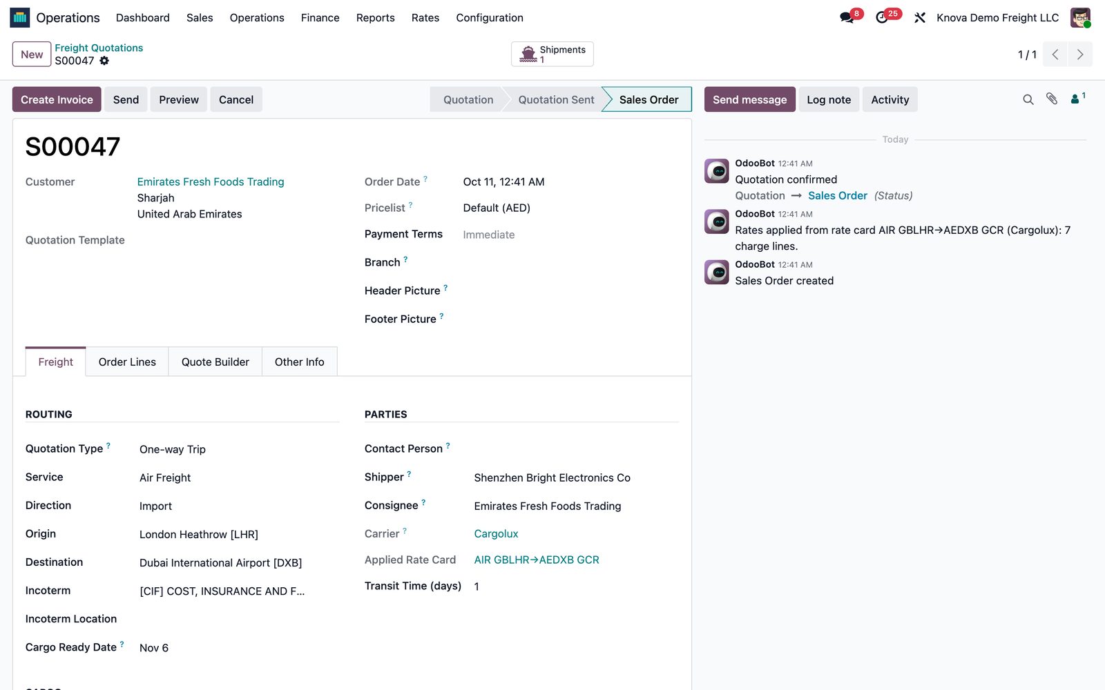
Task: Open the Rates menu
Action: [x=425, y=18]
